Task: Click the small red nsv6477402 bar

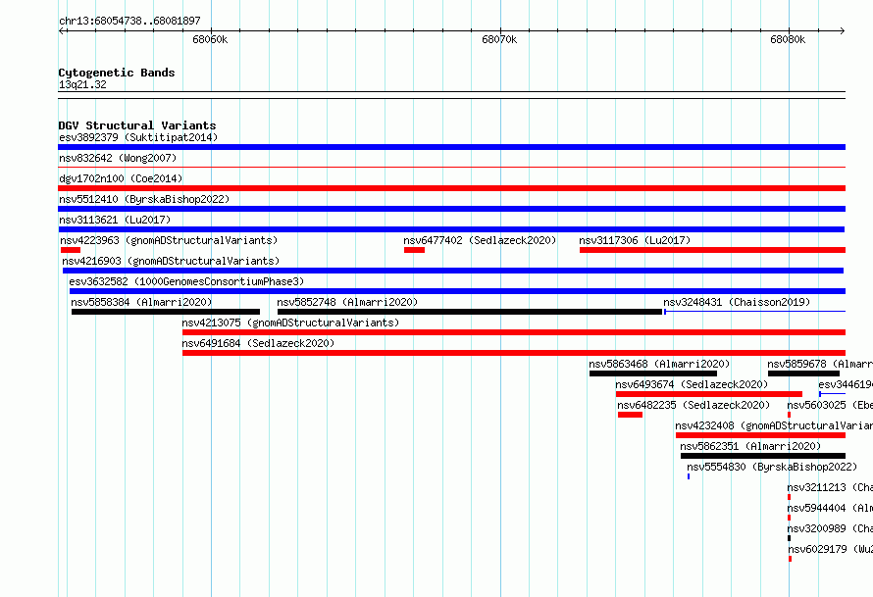Action: coord(414,250)
